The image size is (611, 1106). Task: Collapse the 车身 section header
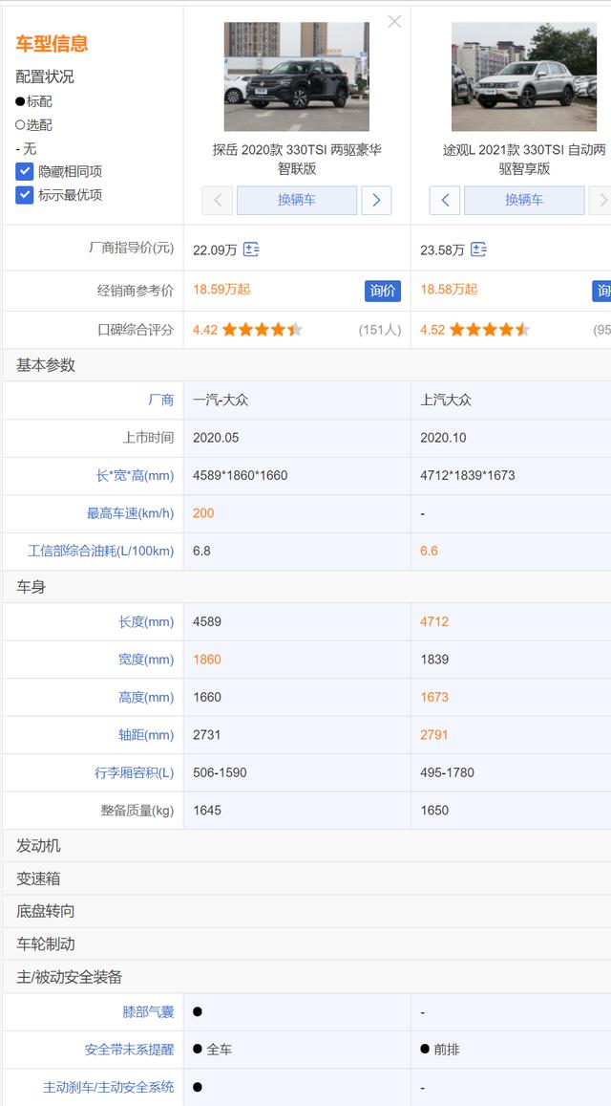click(x=306, y=587)
